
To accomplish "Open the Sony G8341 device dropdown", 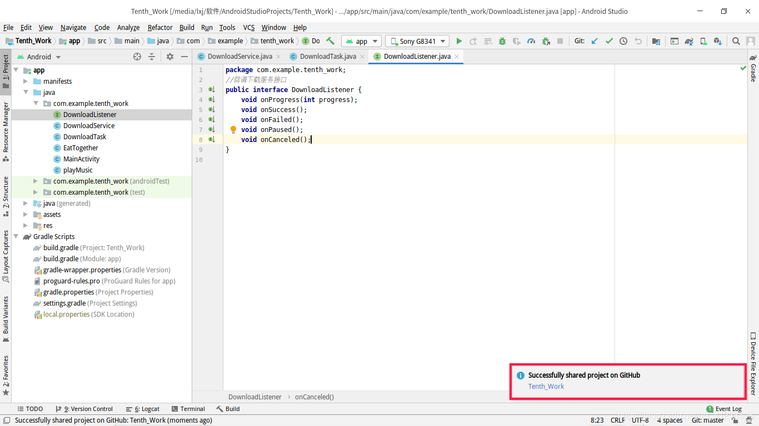I will coord(417,41).
